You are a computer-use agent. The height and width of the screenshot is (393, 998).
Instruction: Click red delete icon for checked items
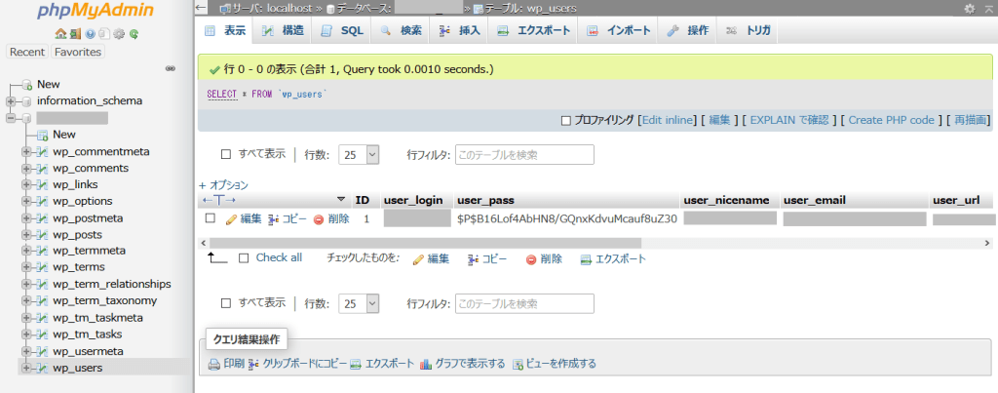(531, 259)
